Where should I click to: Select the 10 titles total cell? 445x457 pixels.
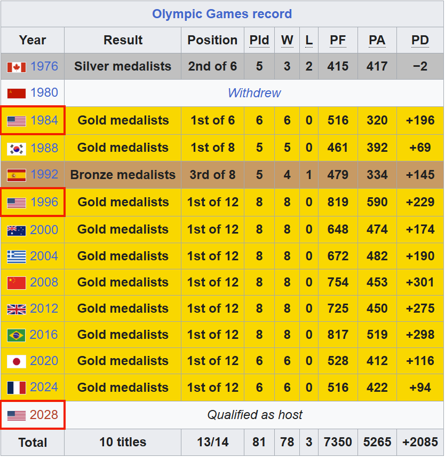click(x=123, y=442)
